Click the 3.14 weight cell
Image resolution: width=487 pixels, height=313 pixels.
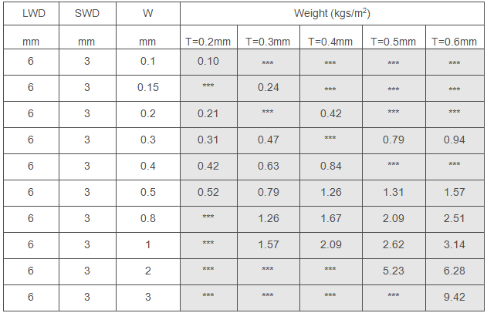click(454, 244)
